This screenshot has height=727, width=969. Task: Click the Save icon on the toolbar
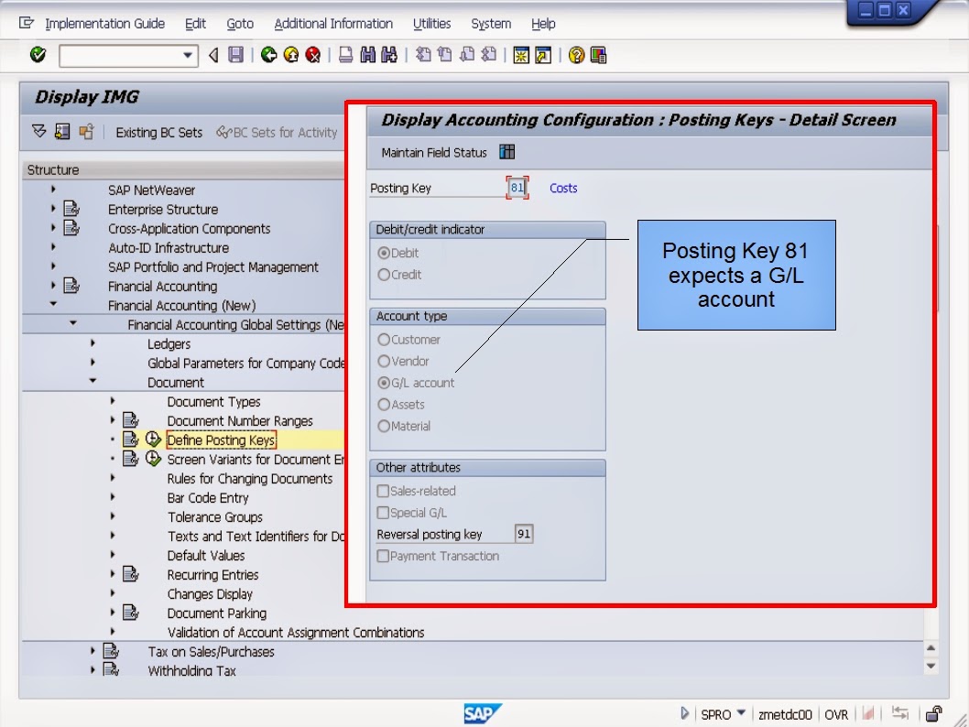pyautogui.click(x=236, y=54)
